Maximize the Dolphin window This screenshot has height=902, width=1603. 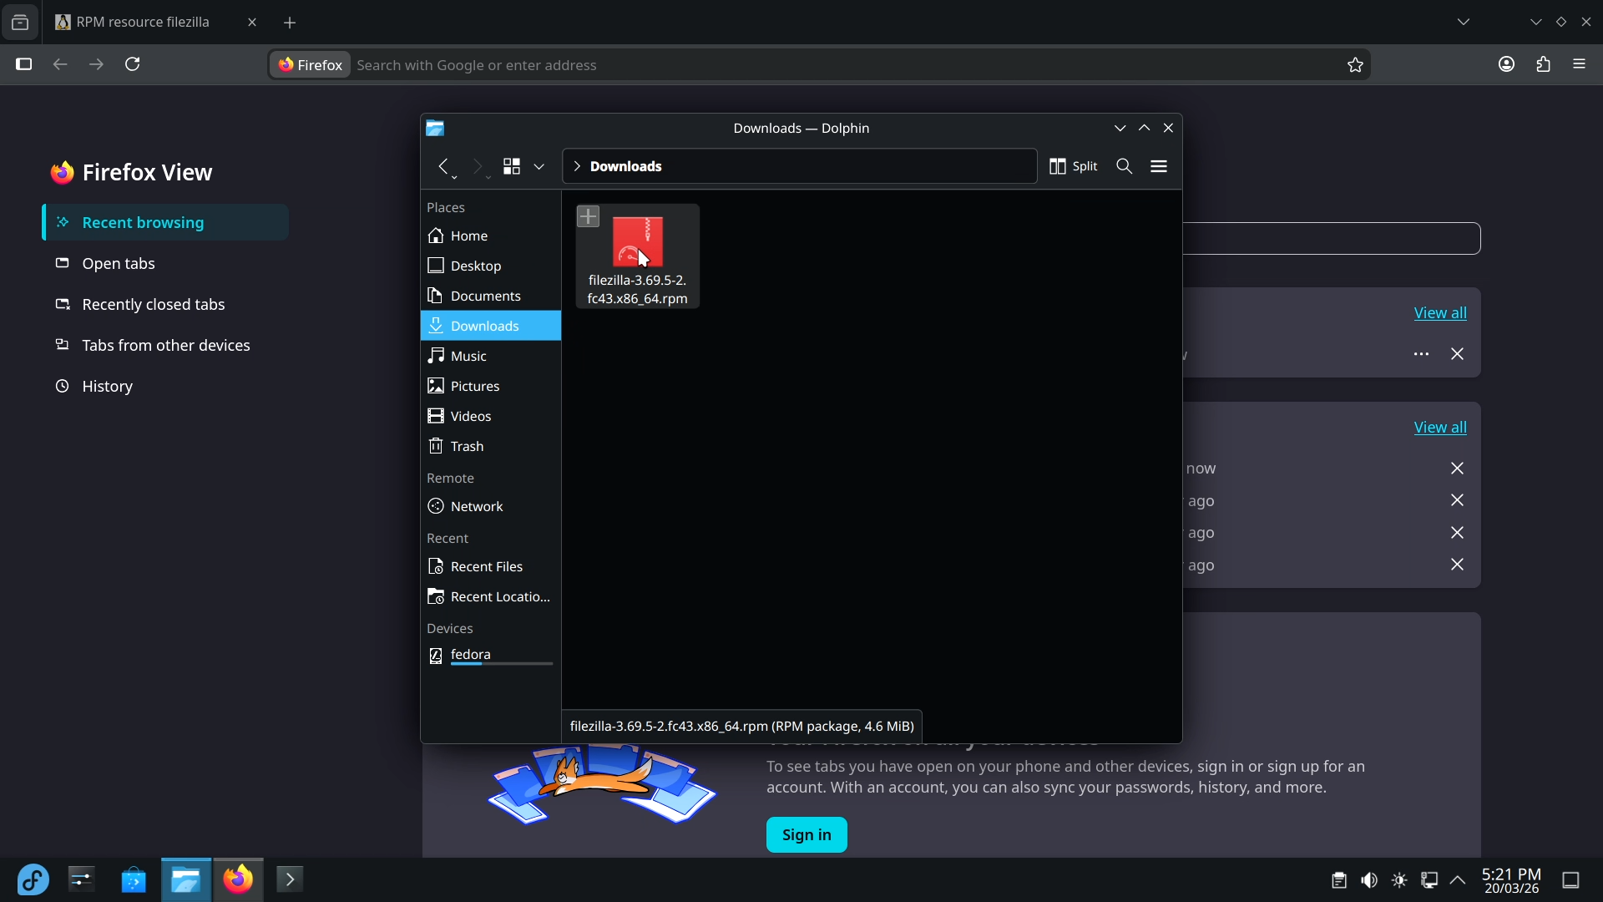pos(1145,128)
